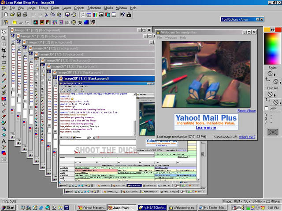Swap foreground and background colors arrow
Screen dimensions: 282x211
click(x=273, y=30)
